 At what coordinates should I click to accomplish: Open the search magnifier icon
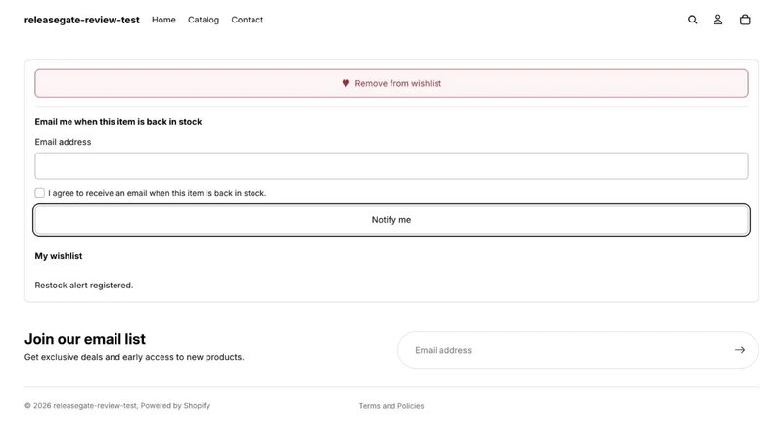692,20
